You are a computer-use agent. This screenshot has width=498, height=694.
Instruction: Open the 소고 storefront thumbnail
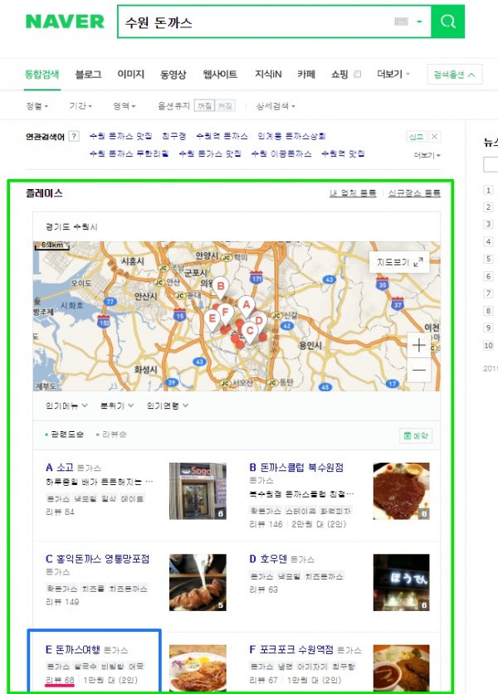(x=198, y=491)
